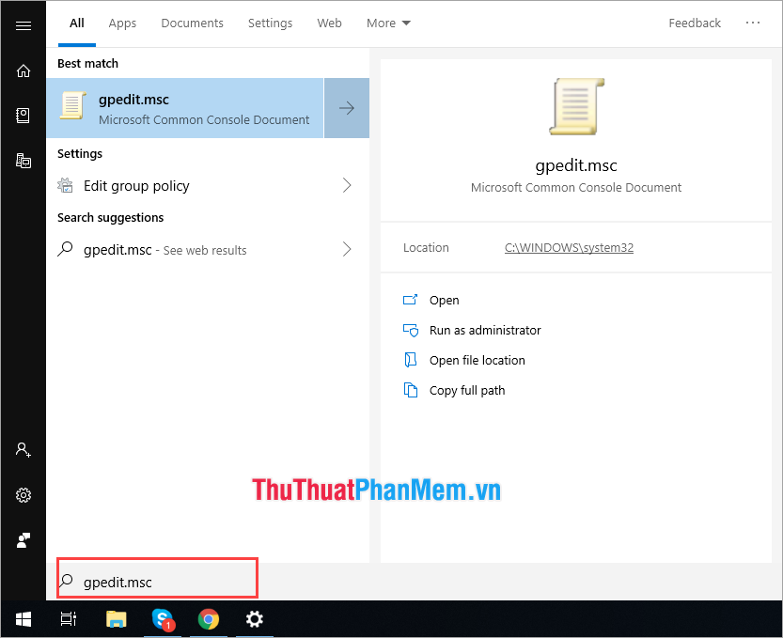Open Skype from the taskbar
The width and height of the screenshot is (783, 638).
(x=162, y=619)
